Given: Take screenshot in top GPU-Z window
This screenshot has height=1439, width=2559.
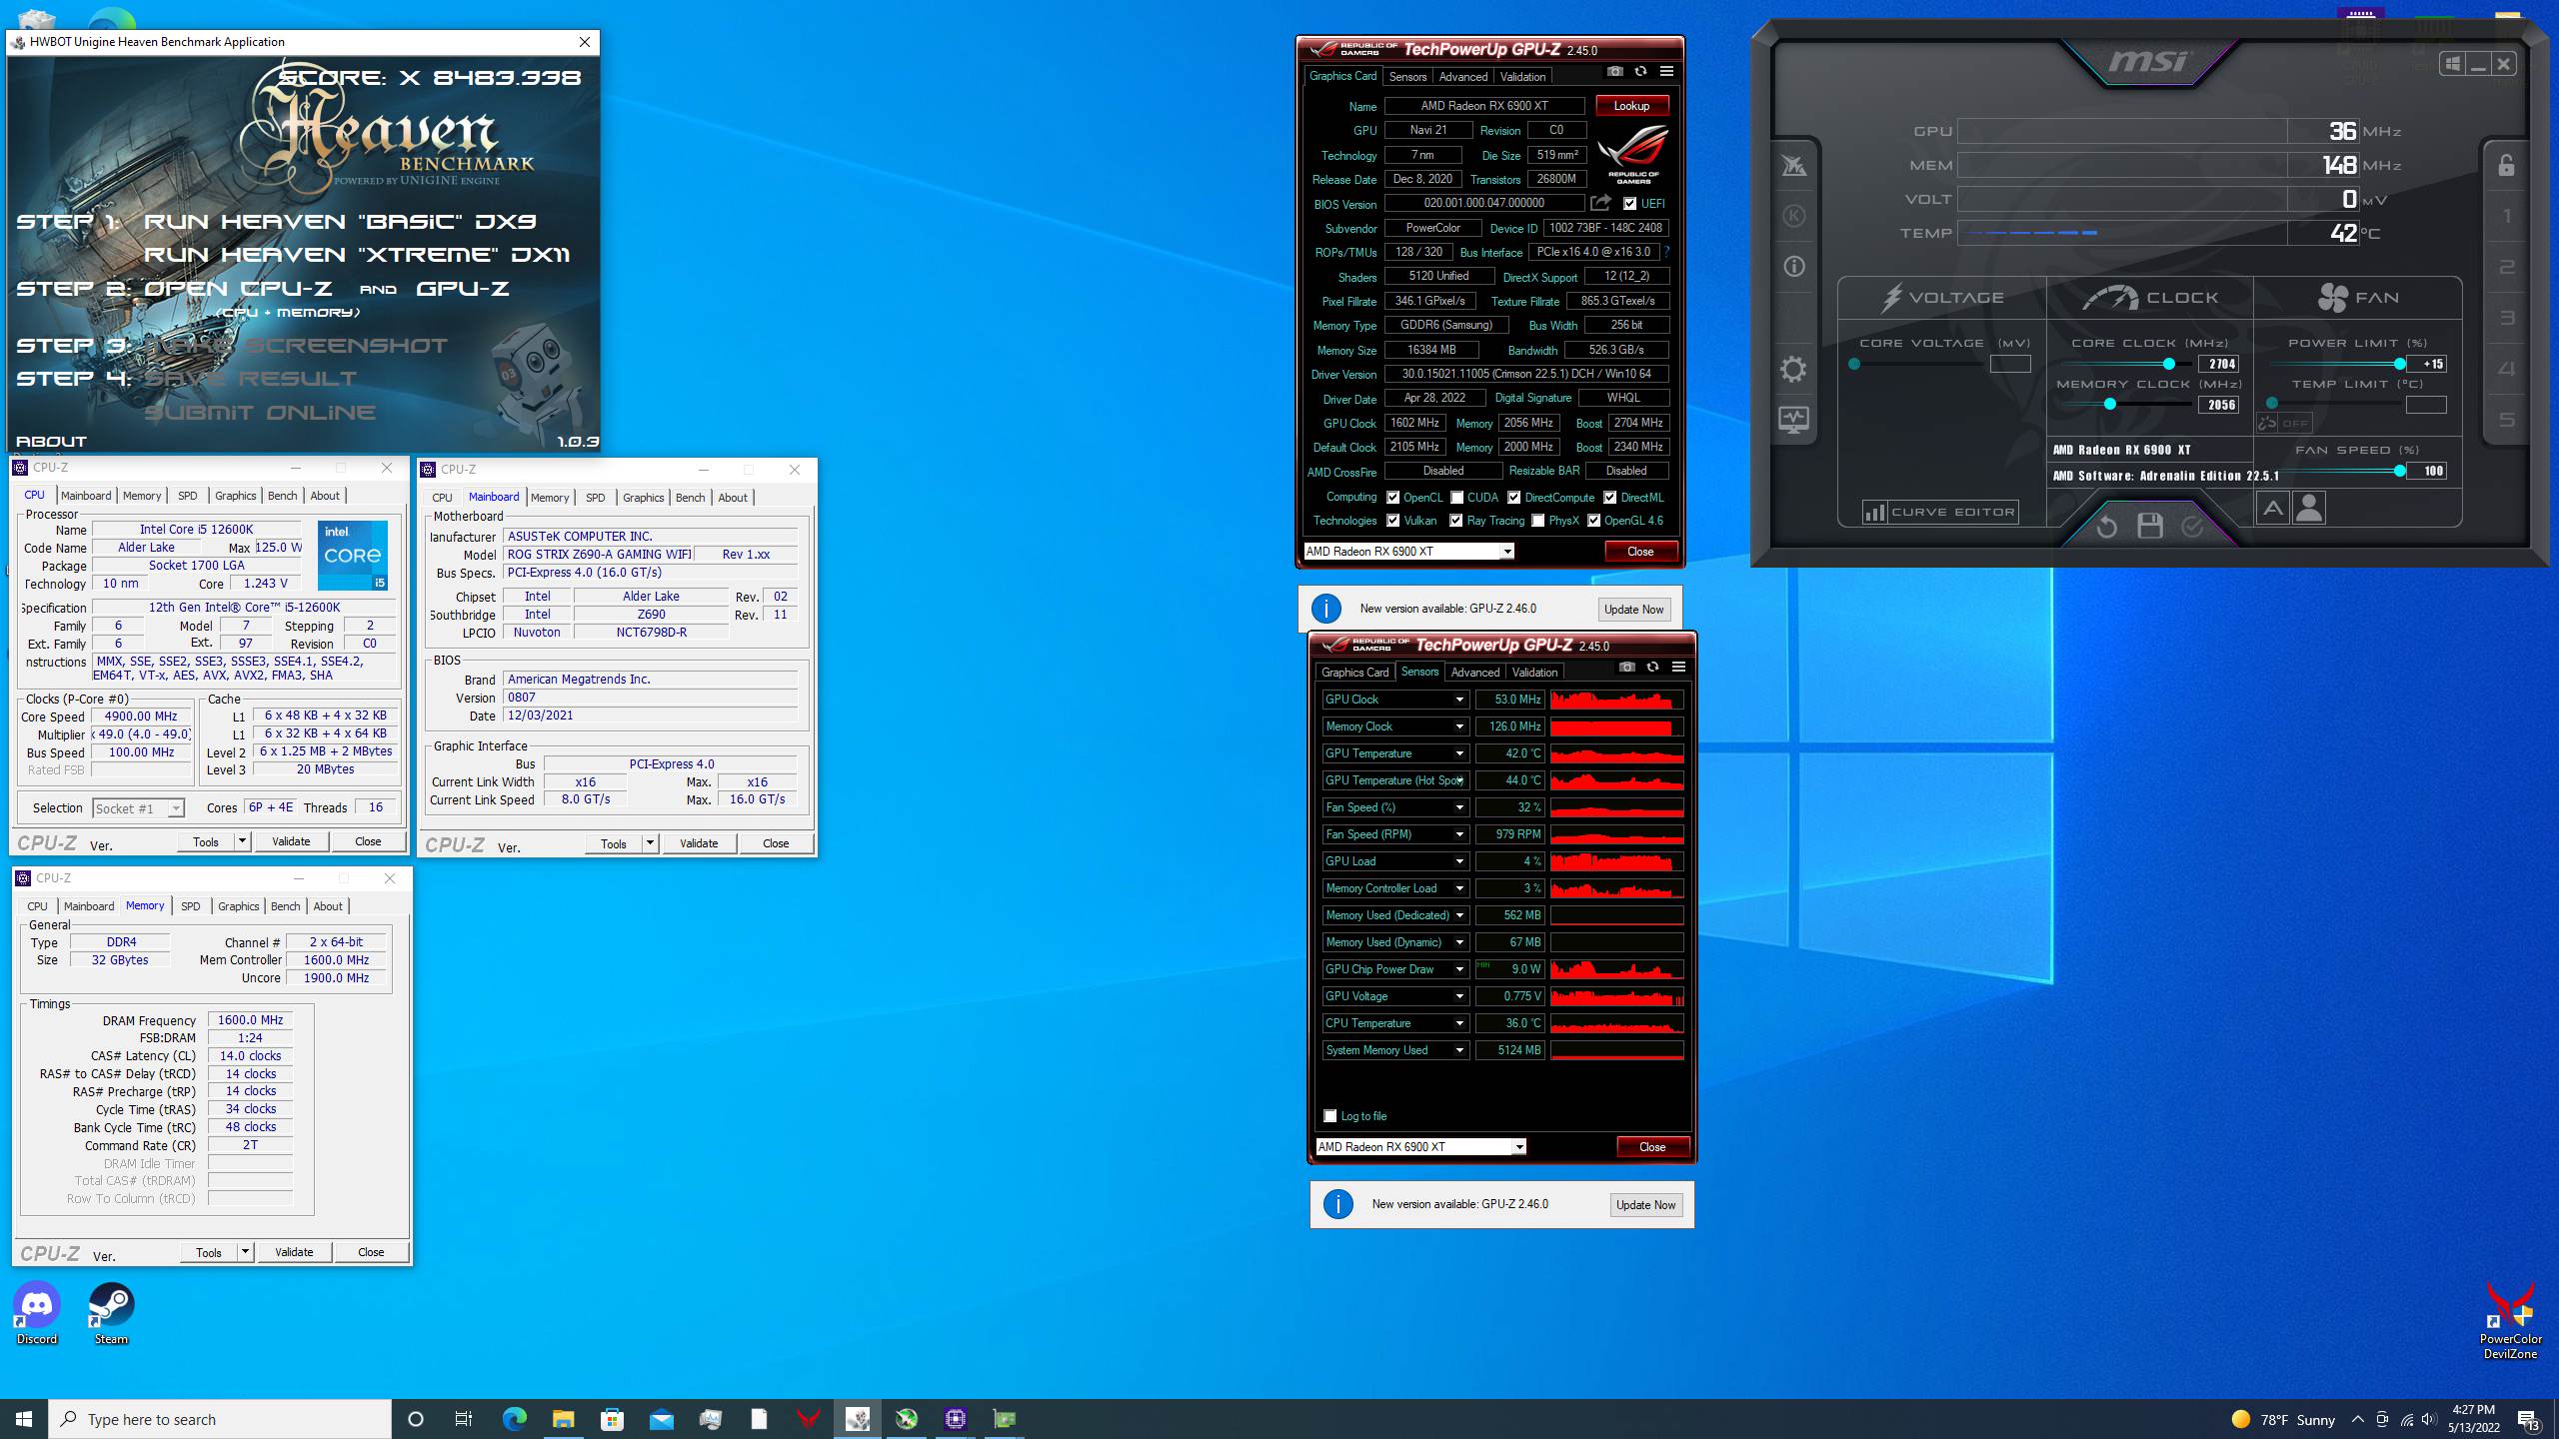Looking at the screenshot, I should point(1615,72).
